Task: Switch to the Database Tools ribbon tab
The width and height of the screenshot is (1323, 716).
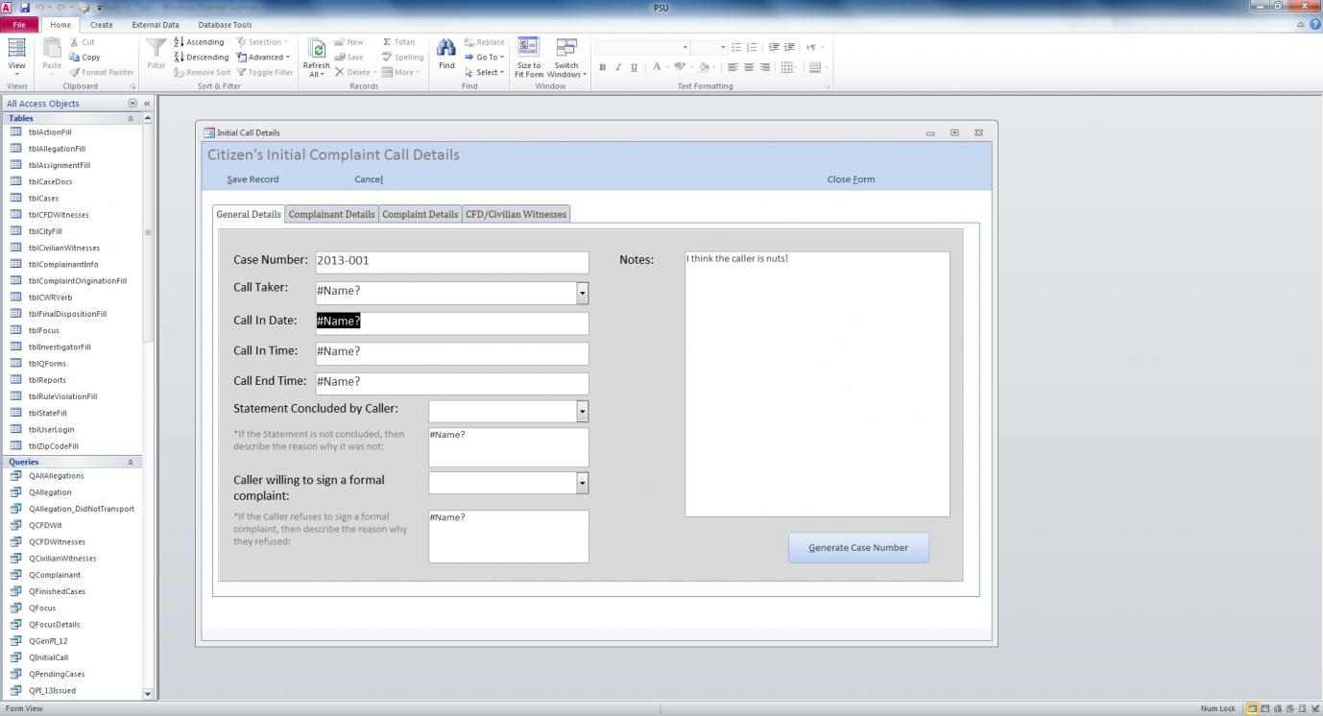Action: coord(225,25)
